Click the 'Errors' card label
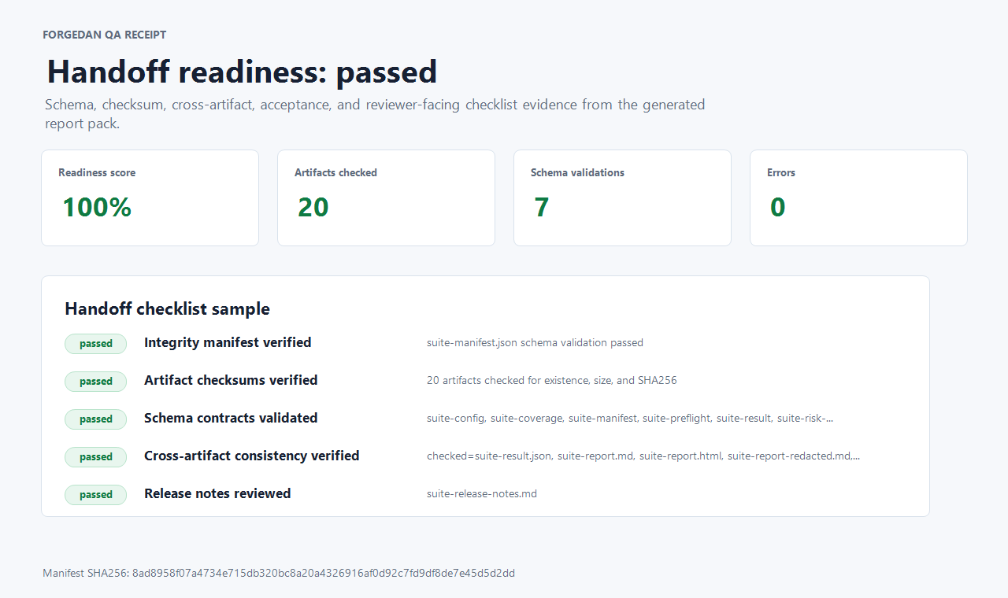This screenshot has width=1008, height=598. click(x=781, y=172)
